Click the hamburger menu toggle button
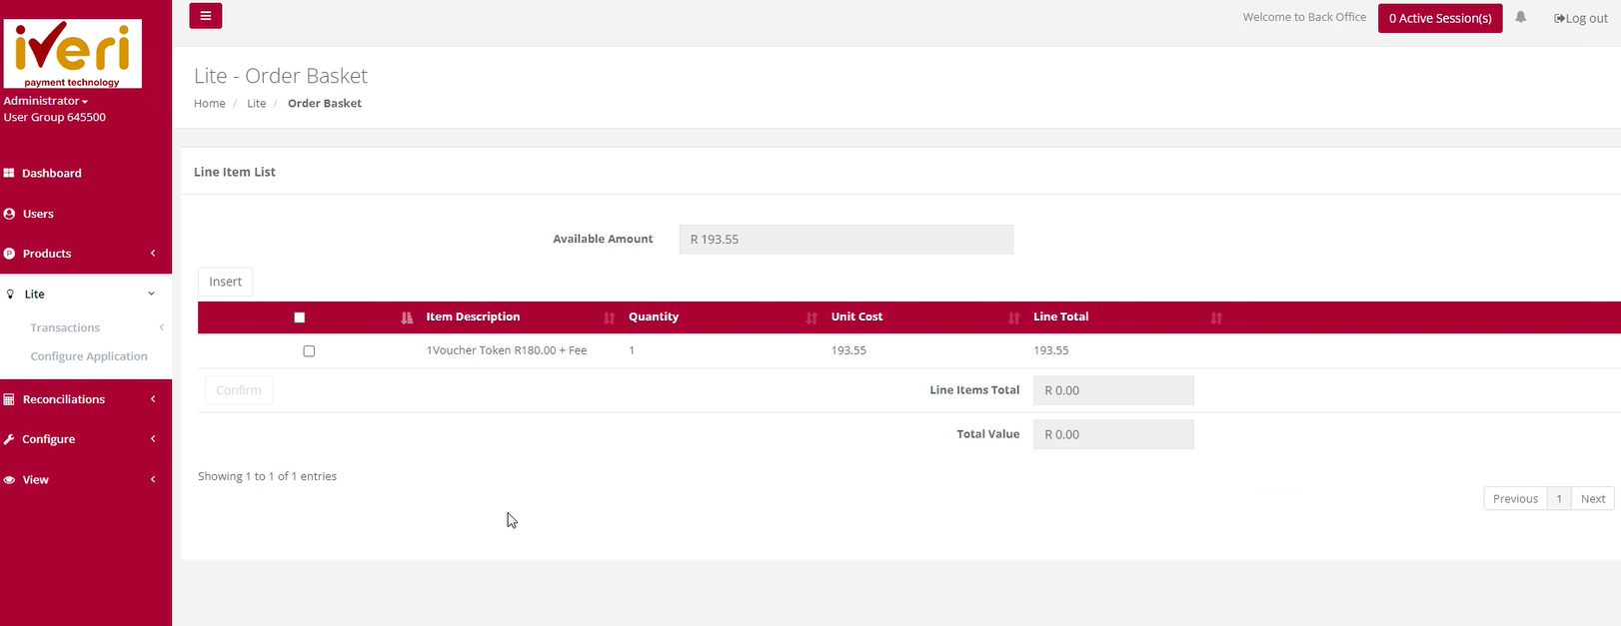This screenshot has width=1621, height=626. click(205, 16)
